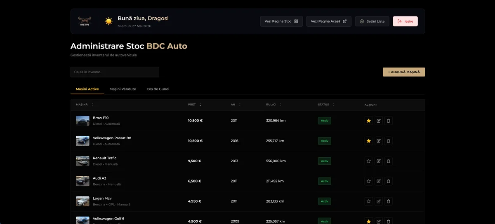This screenshot has height=224, width=495.
Task: Click Activ status badge for Bmw F10
Action: pos(325,121)
